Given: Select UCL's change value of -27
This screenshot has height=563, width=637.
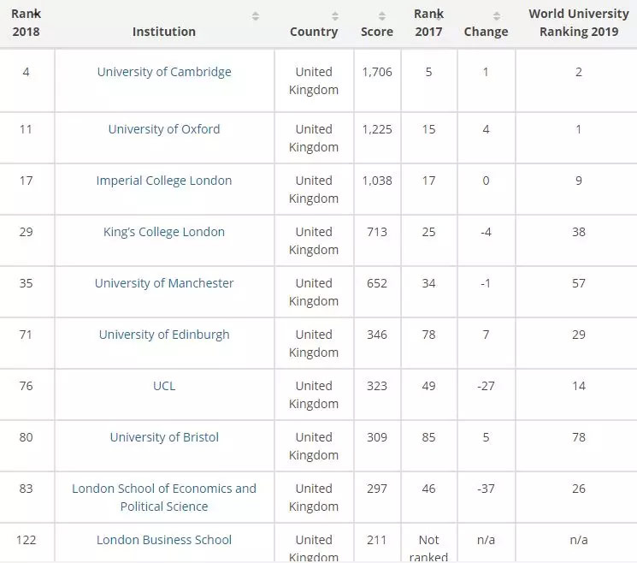Looking at the screenshot, I should click(486, 386).
